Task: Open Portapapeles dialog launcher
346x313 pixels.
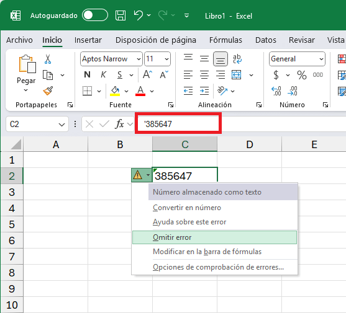Action: [70, 105]
